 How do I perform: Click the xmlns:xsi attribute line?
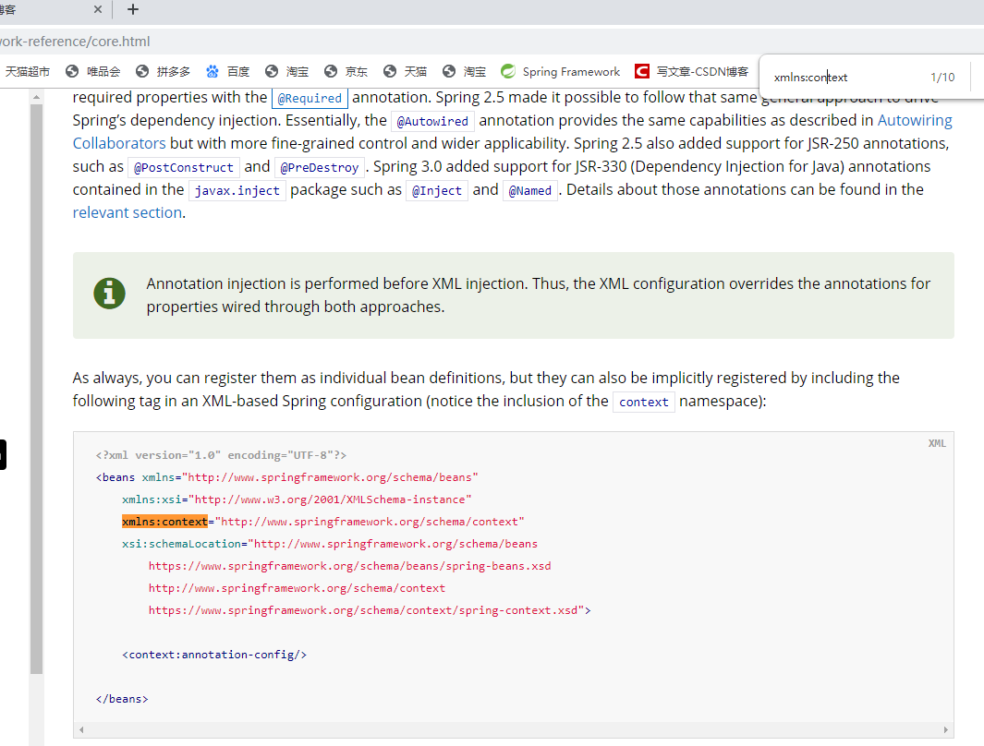tap(297, 499)
